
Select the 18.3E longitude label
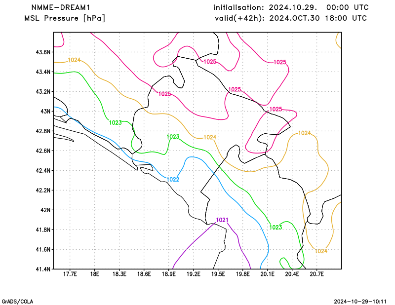(119, 274)
